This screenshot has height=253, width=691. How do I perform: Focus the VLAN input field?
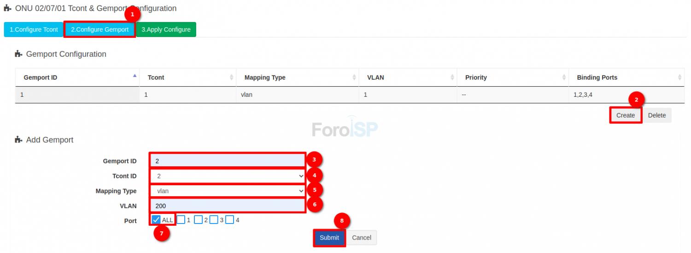pyautogui.click(x=228, y=206)
